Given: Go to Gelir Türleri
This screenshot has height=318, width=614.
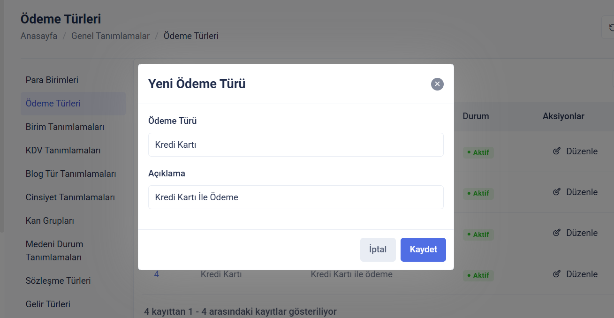Looking at the screenshot, I should [48, 304].
